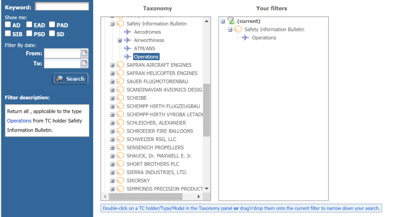Expand SHAUCK, Dr. MAXWELL node
Viewport: 395px width, 217px height.
(x=112, y=156)
